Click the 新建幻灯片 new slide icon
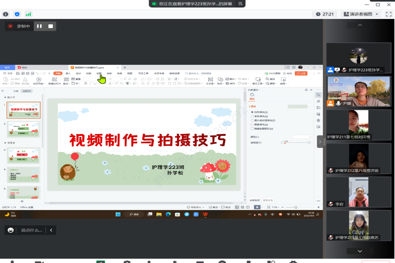This screenshot has height=263, width=395. 54,80
